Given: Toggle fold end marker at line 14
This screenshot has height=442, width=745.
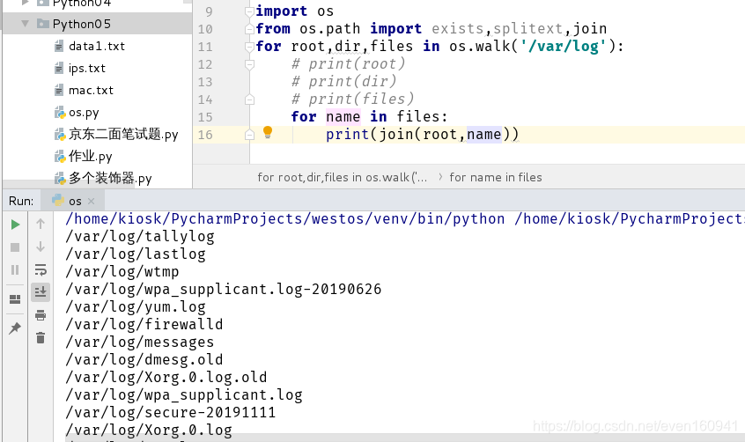Looking at the screenshot, I should [x=249, y=99].
